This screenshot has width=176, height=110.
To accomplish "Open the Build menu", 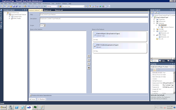I will pos(20,4).
